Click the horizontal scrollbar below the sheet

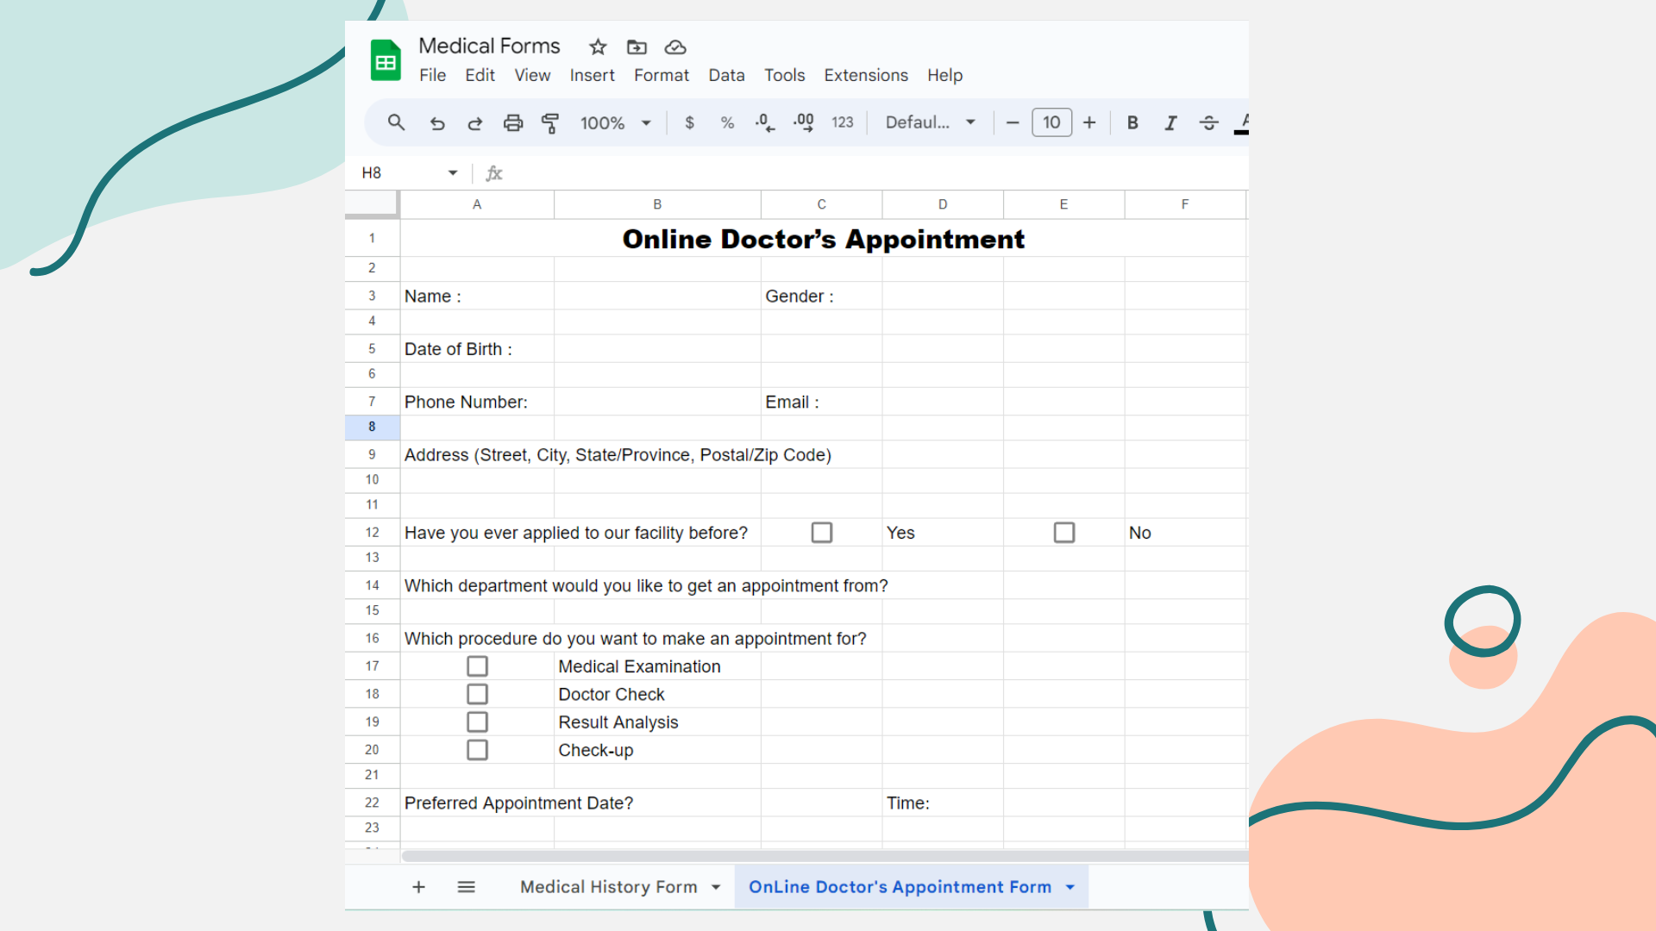tap(824, 856)
